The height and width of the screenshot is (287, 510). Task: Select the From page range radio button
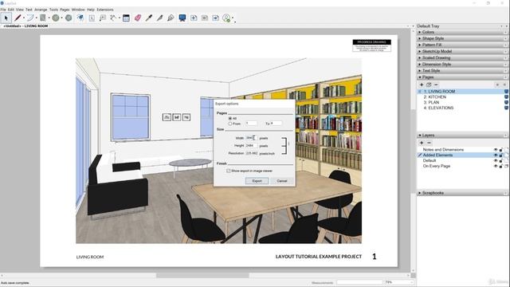pos(230,124)
